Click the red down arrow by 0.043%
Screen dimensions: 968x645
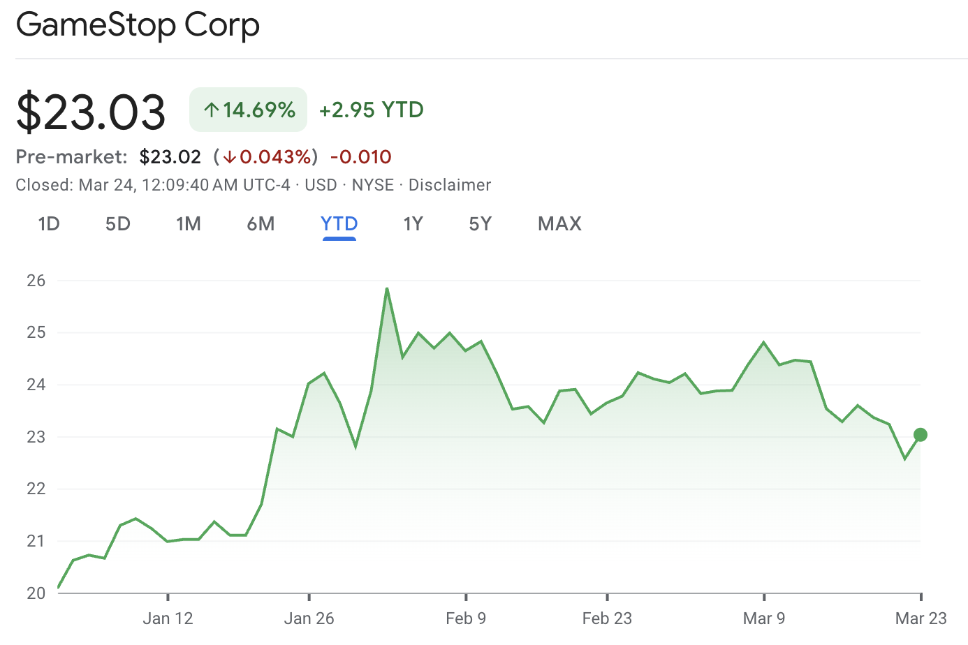coord(230,157)
